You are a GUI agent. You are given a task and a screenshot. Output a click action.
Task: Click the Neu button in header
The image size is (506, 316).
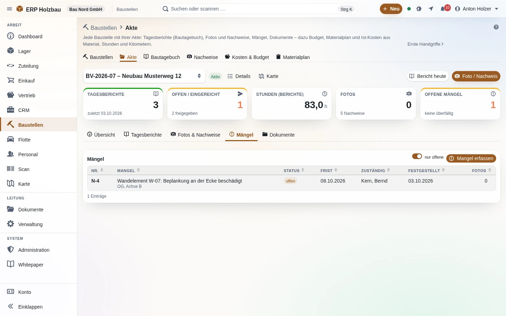pos(391,9)
